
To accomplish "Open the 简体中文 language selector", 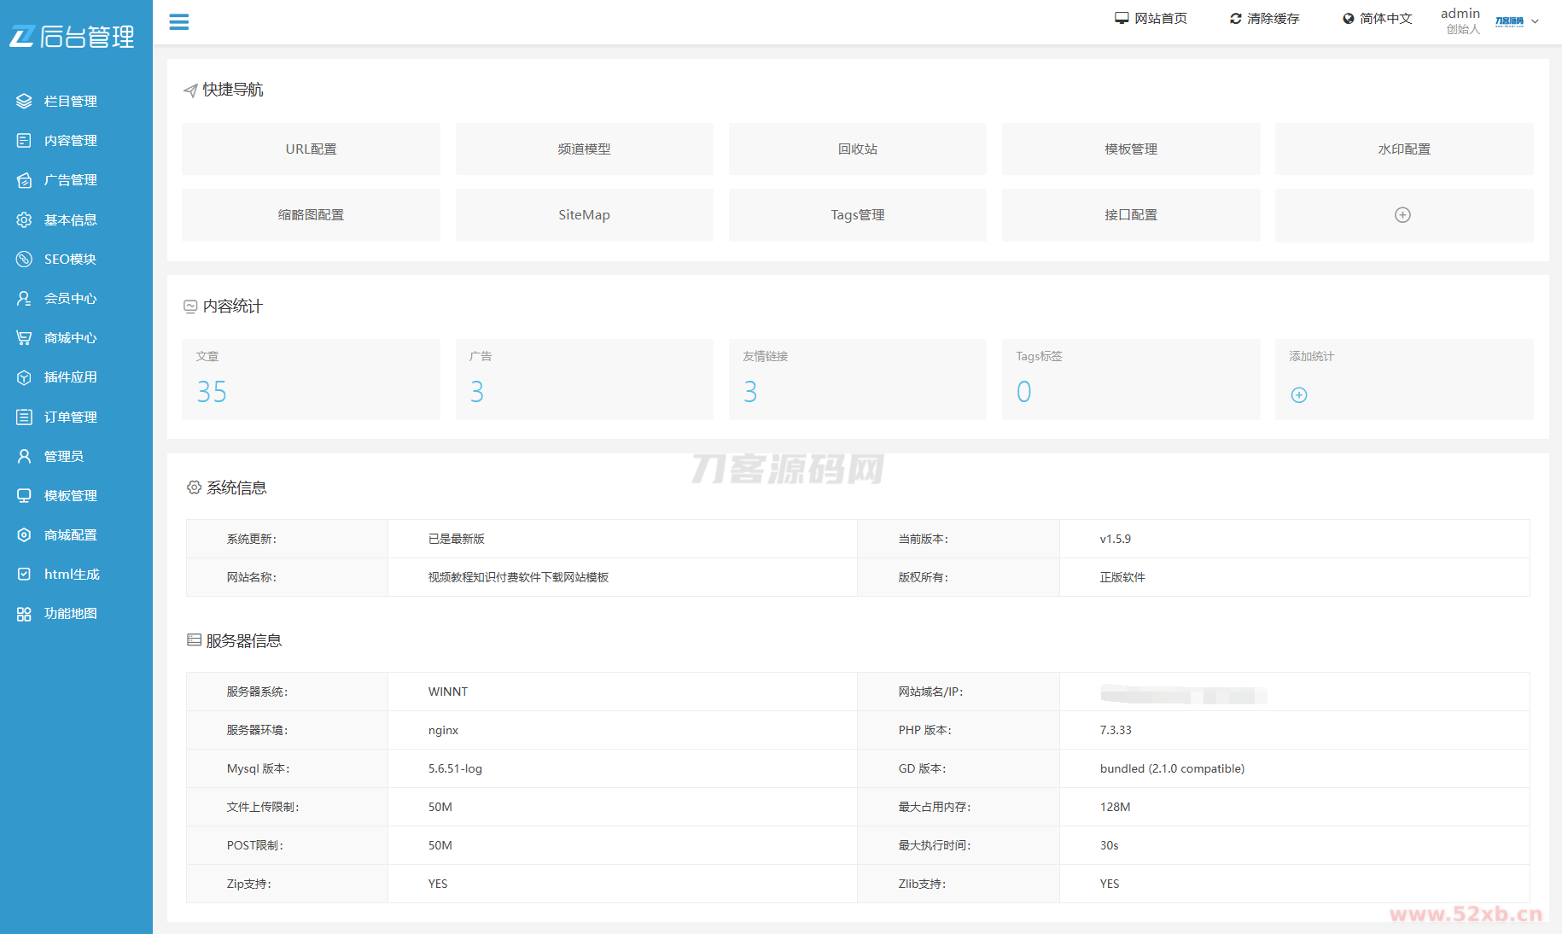I will pos(1377,19).
